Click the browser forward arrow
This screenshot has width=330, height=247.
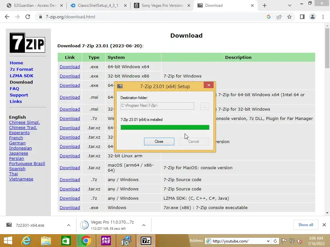[17, 17]
